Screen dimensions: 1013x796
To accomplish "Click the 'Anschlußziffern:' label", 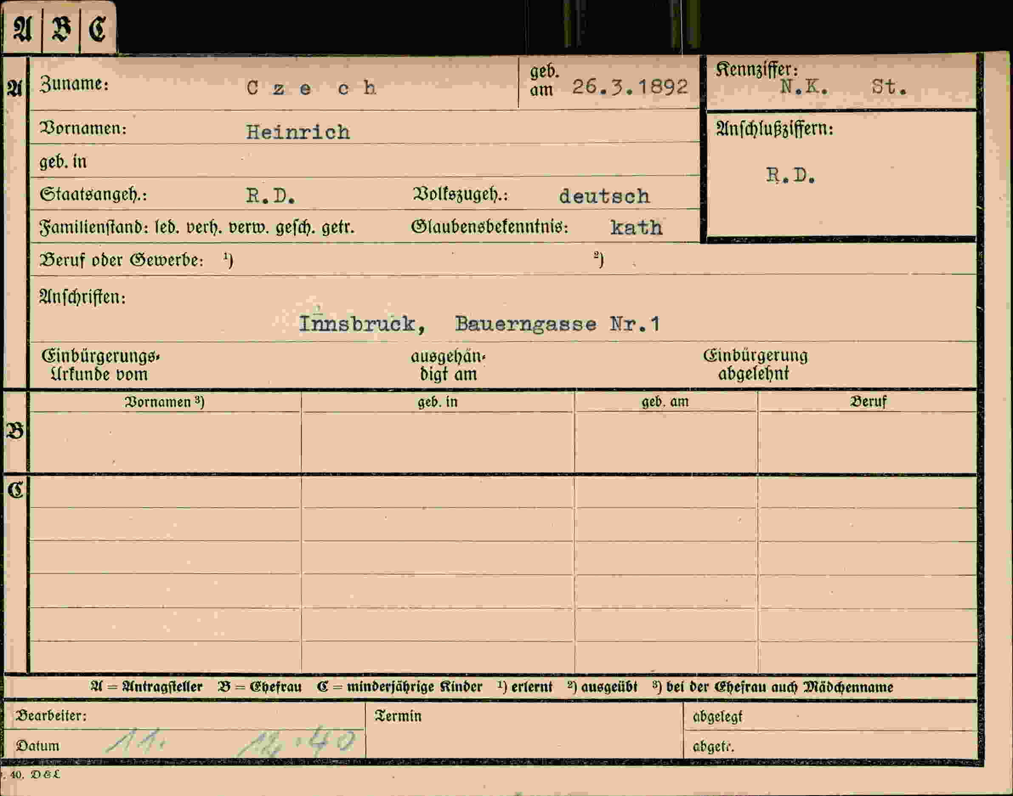I will pyautogui.click(x=774, y=129).
